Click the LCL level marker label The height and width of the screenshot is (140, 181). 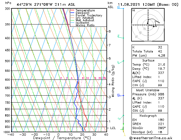[x=113, y=128]
